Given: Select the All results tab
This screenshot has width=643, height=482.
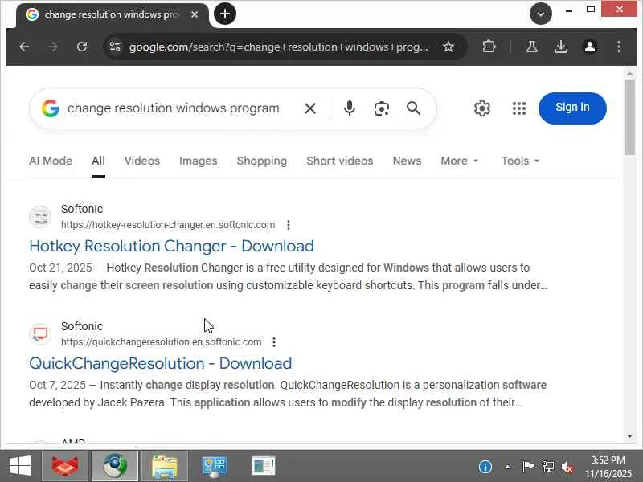Looking at the screenshot, I should (x=98, y=161).
